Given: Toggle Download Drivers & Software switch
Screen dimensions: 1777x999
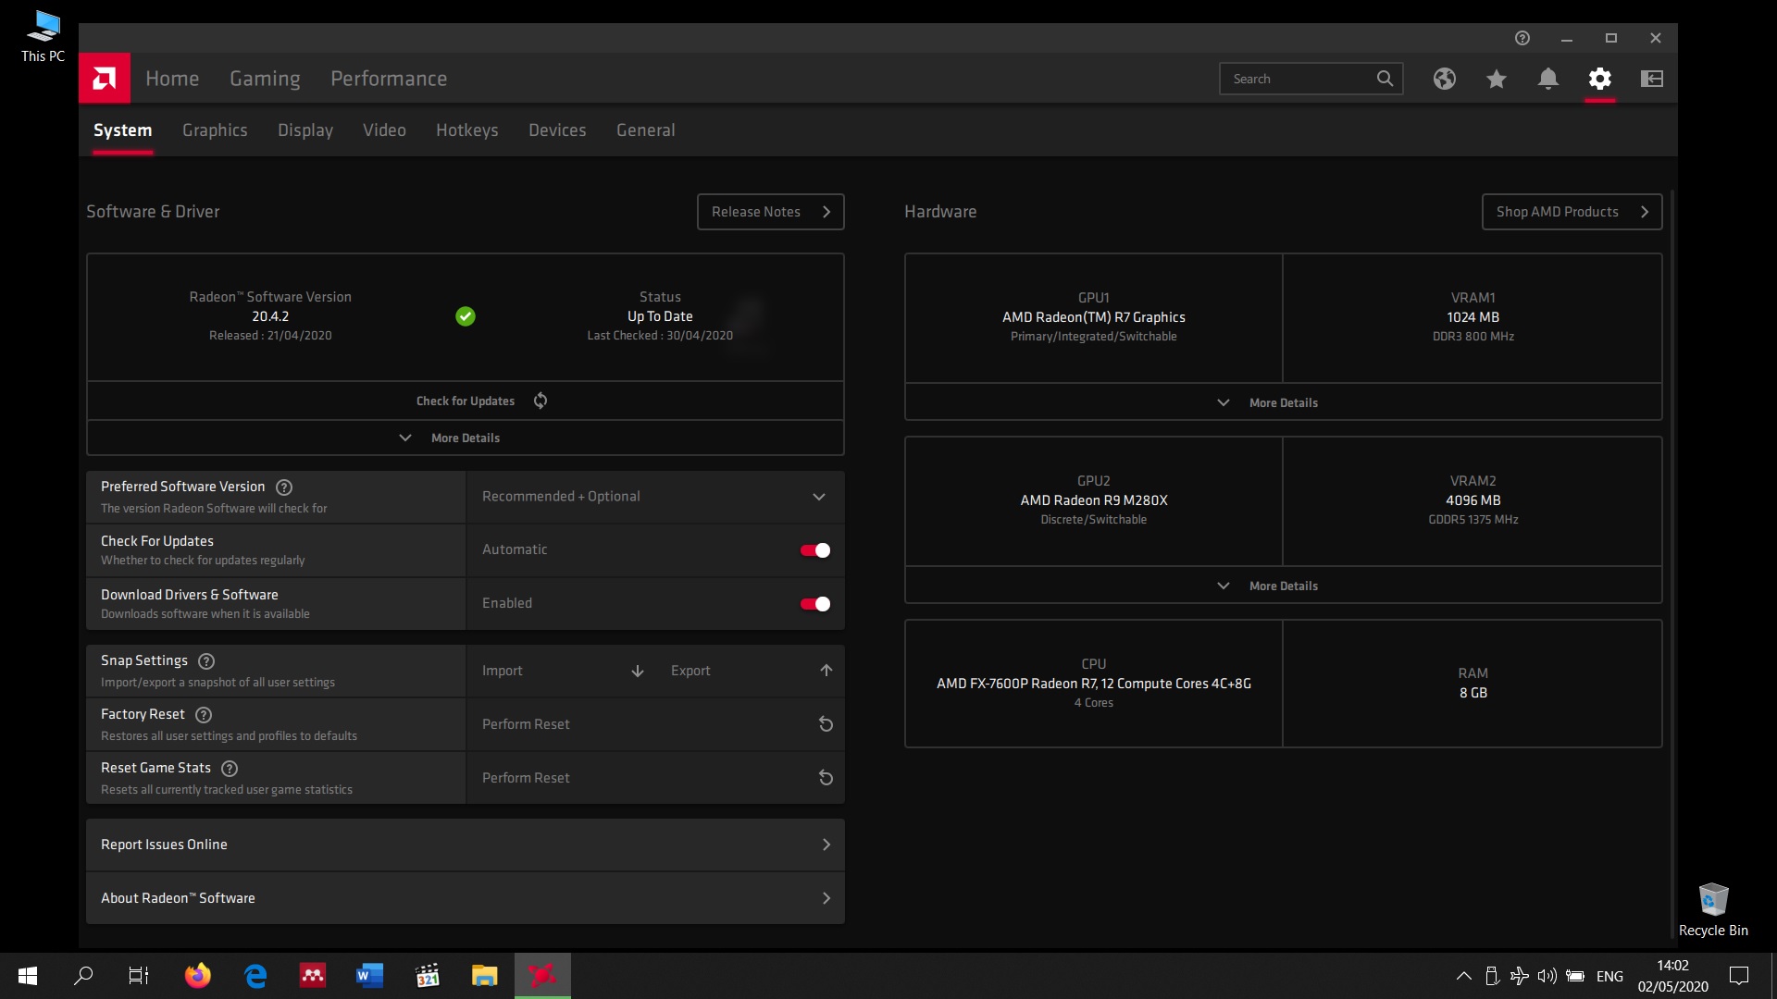Looking at the screenshot, I should point(815,604).
